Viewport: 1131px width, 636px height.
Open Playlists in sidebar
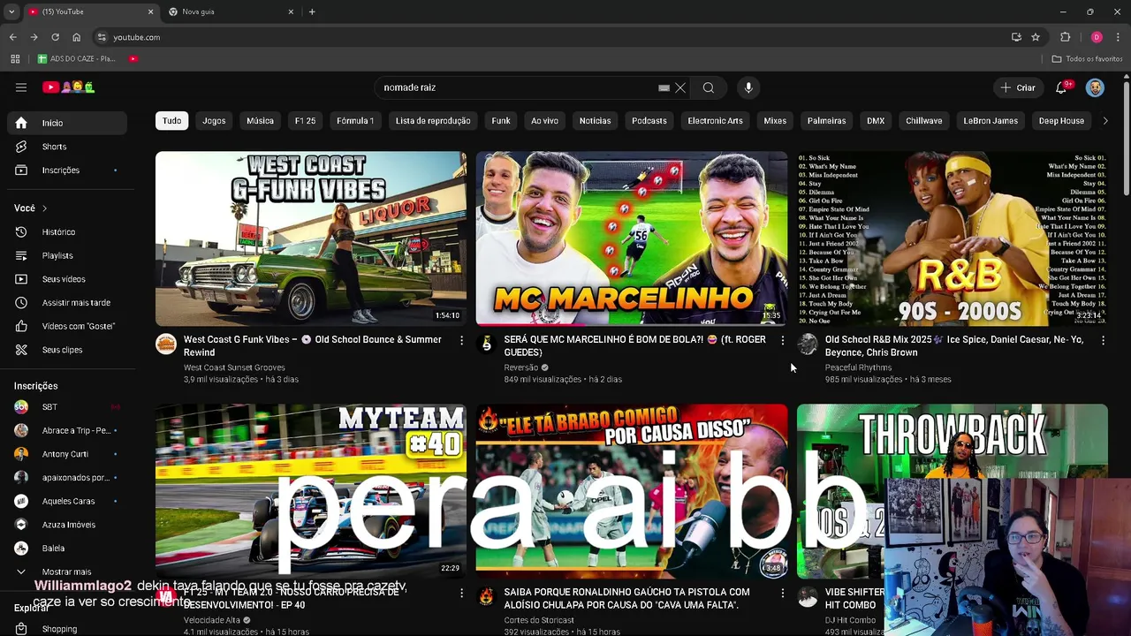pyautogui.click(x=67, y=255)
